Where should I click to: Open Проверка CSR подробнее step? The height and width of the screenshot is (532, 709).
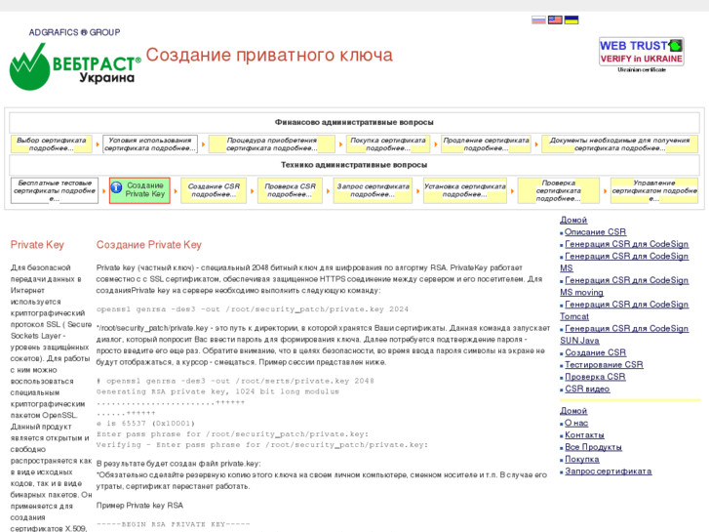290,190
